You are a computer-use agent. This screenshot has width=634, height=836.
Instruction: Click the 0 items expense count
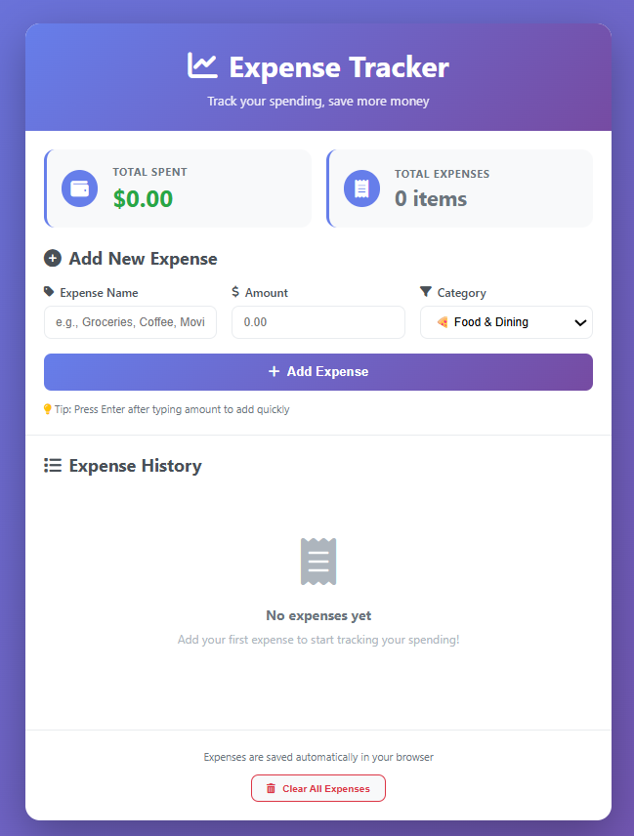(431, 199)
